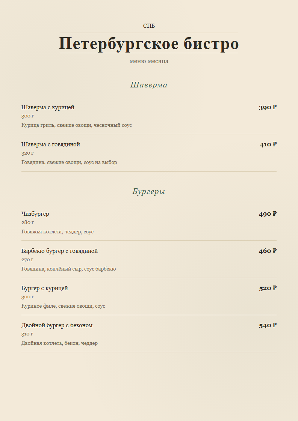Click the description Говядина, копчёный сыр, соус барбекю
Image resolution: width=298 pixels, height=421 pixels.
tap(69, 269)
